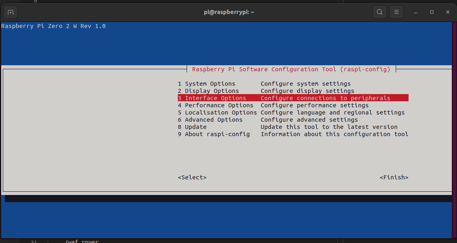This screenshot has width=457, height=243.
Task: Open a new terminal tab
Action: coord(10,12)
